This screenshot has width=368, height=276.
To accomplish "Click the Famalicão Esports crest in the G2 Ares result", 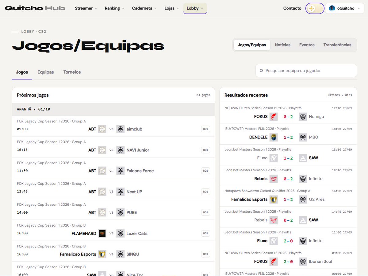I will pyautogui.click(x=274, y=199).
